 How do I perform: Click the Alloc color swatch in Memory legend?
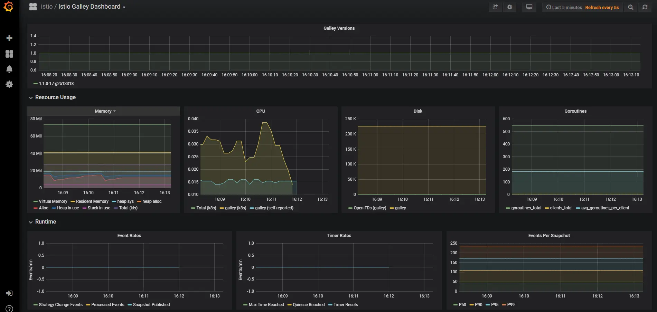36,208
